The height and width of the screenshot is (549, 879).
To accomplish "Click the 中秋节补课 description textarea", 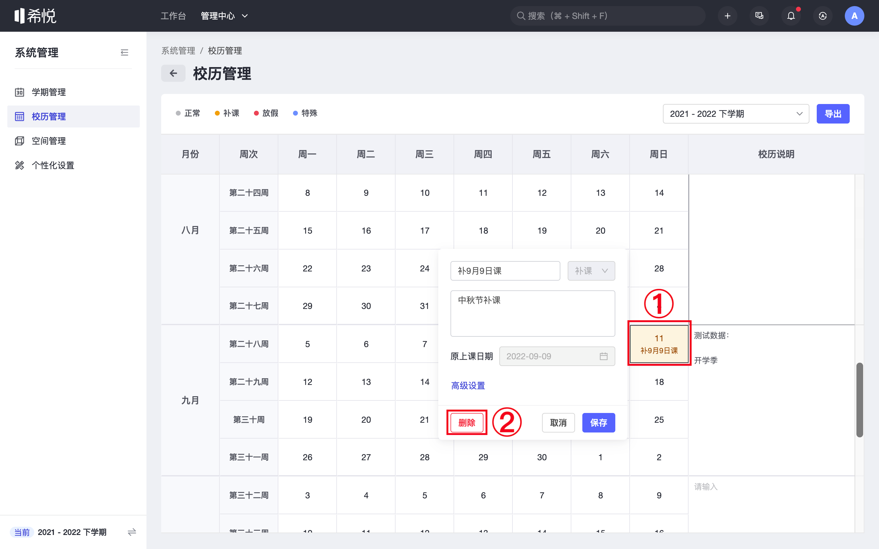I will [x=533, y=313].
